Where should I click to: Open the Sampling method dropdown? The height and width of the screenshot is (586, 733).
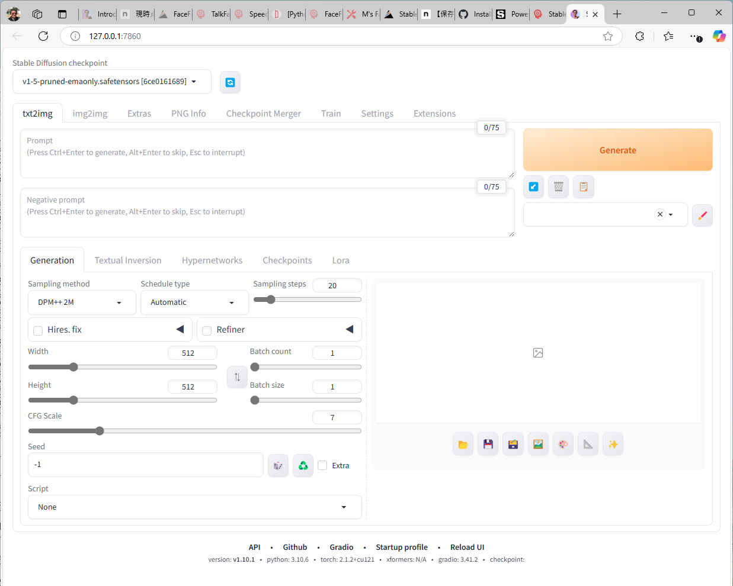tap(82, 302)
